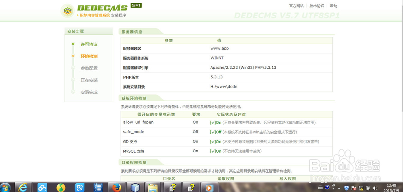The height and width of the screenshot is (192, 403).
Task: Click the 系统安装目录 row label
Action: [x=134, y=87]
